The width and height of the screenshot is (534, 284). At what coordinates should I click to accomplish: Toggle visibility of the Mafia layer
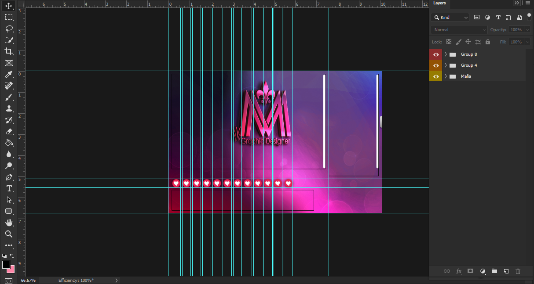[x=435, y=76]
